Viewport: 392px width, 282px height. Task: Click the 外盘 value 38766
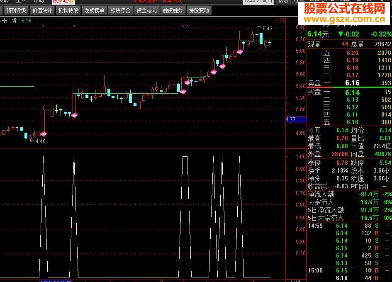[x=340, y=154]
